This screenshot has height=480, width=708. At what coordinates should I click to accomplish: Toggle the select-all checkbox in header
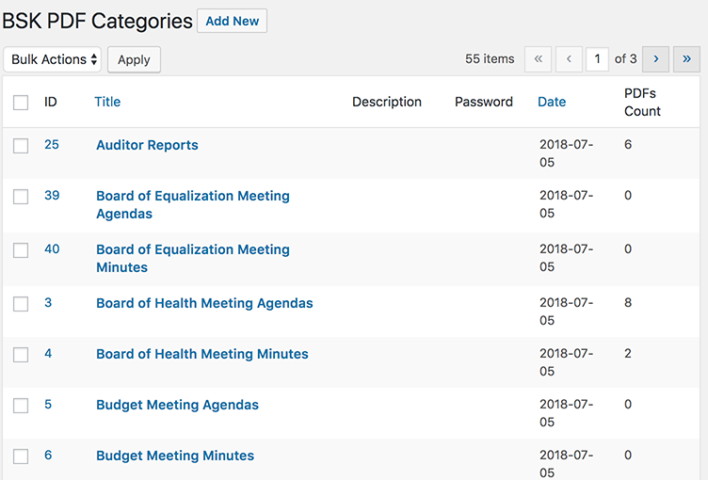pos(21,103)
